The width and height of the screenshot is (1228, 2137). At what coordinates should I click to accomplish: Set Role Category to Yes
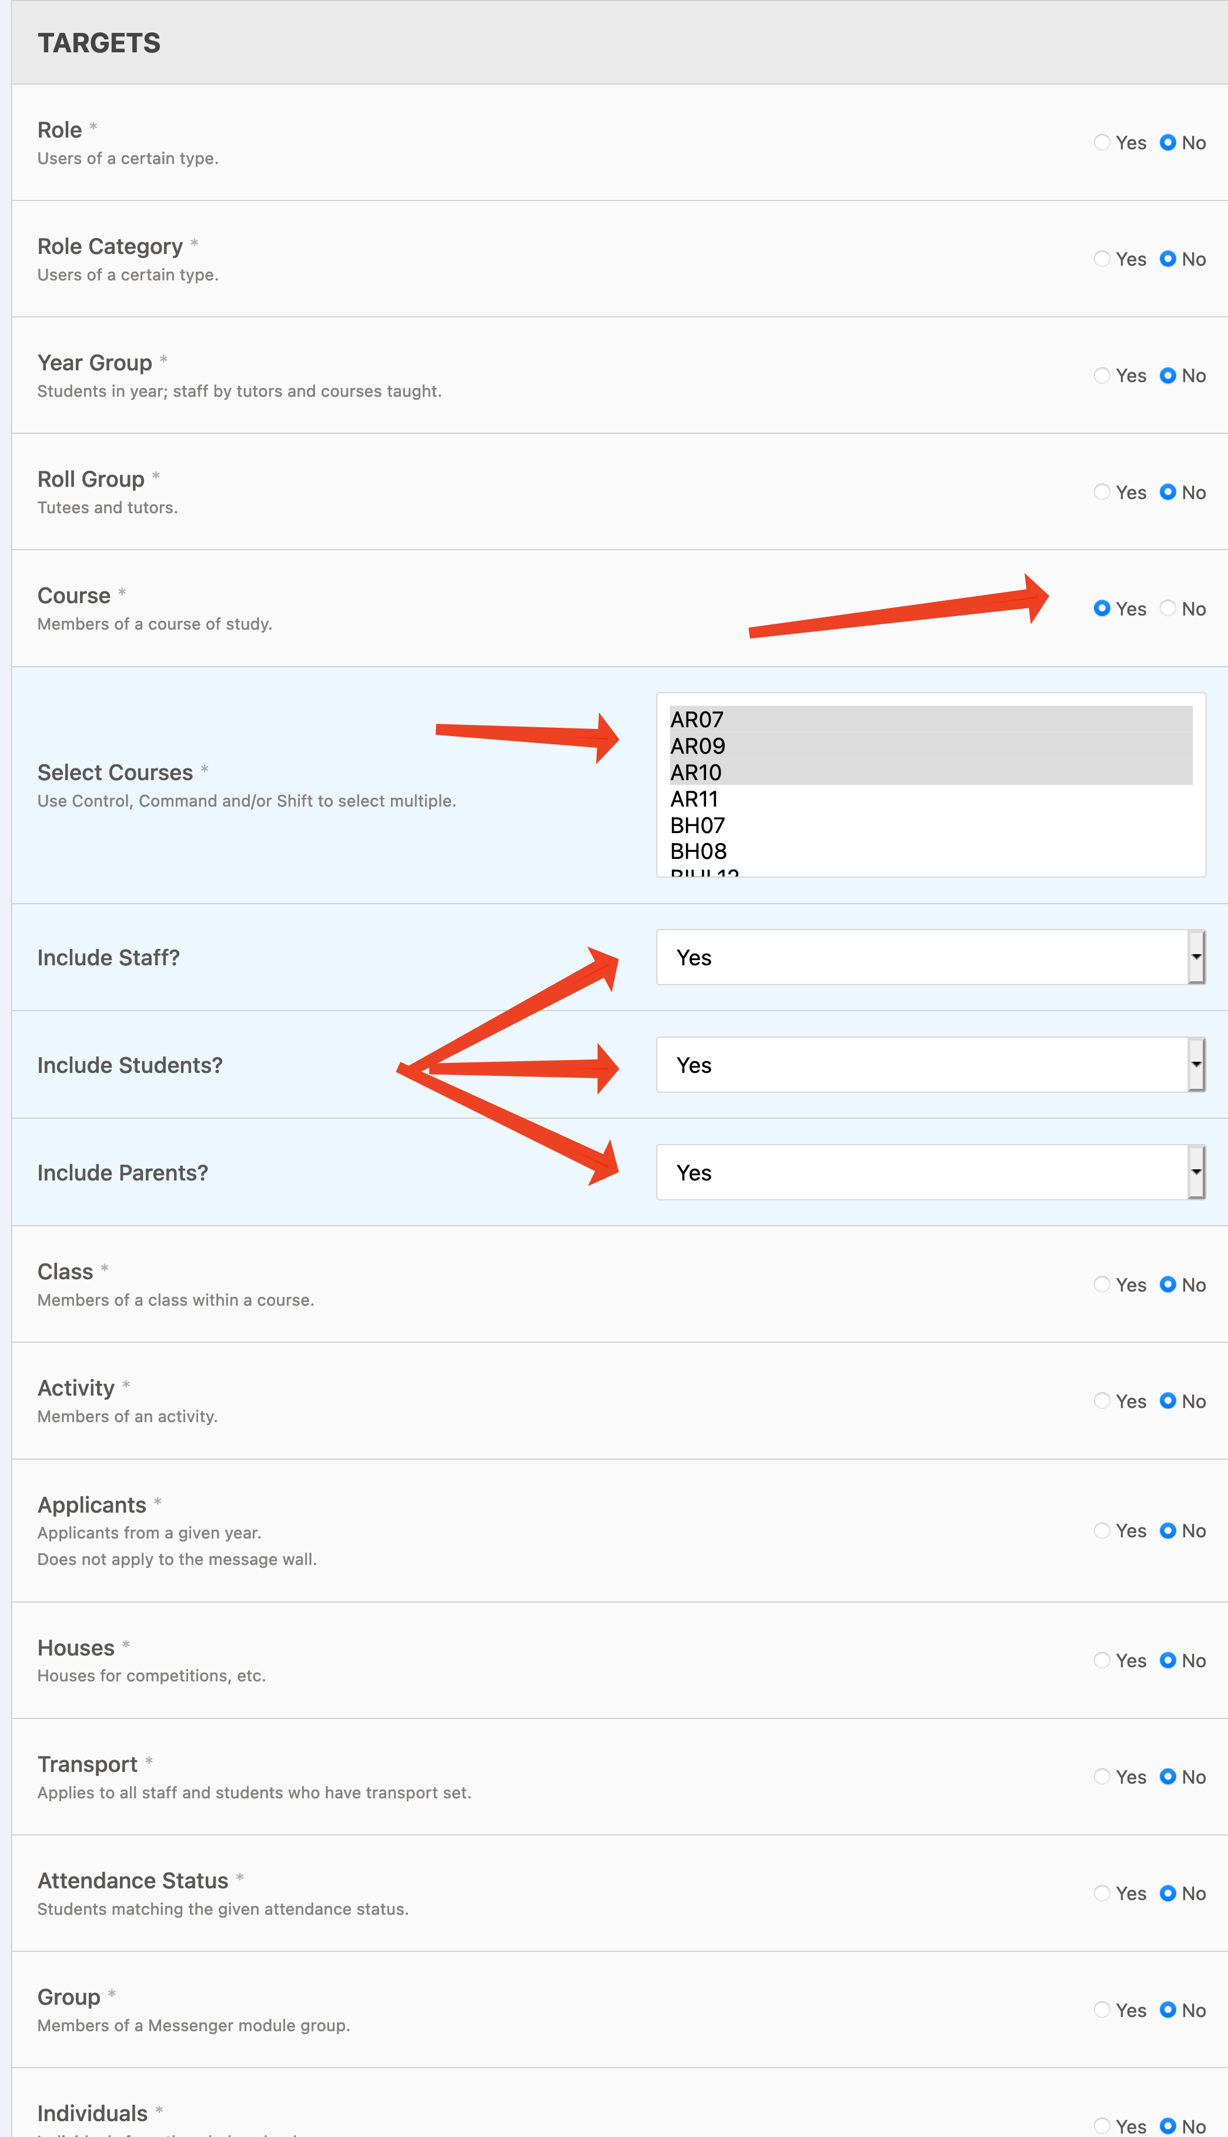1102,259
